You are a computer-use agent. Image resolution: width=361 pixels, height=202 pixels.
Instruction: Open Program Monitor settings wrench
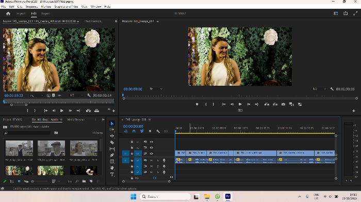coord(332,89)
